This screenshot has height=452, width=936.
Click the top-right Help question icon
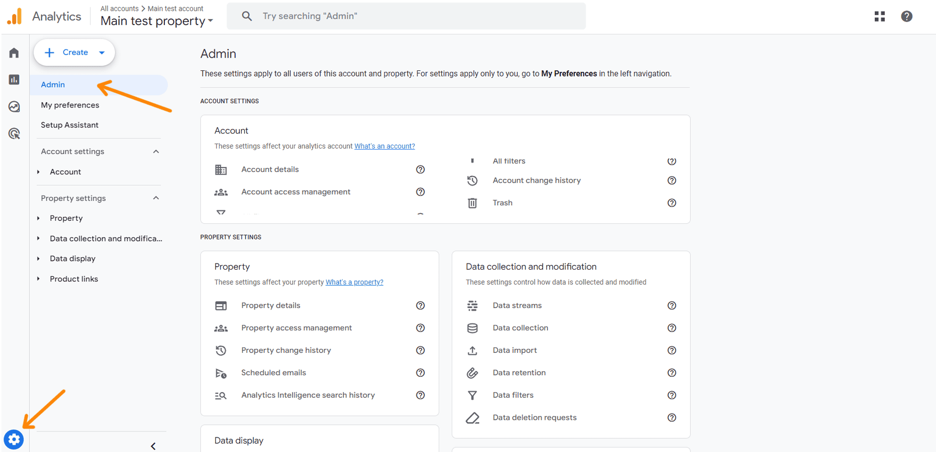click(x=907, y=16)
